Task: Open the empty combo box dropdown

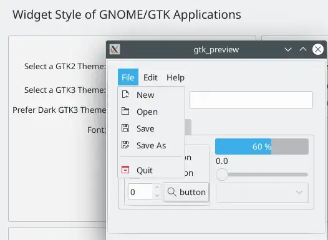Action: [x=263, y=193]
